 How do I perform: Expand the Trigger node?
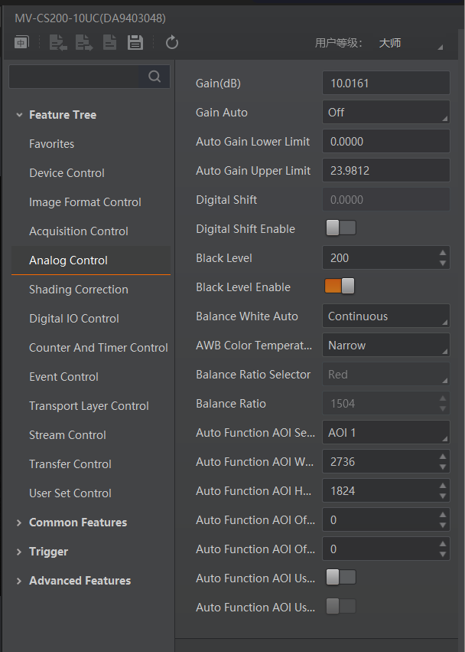[19, 552]
